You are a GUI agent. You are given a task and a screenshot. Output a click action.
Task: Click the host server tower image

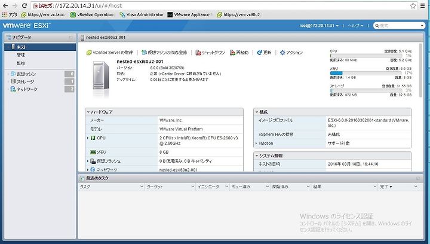click(101, 76)
